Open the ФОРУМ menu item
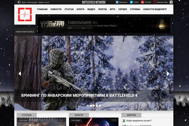Viewport: 189px width, 126px height. point(102,9)
